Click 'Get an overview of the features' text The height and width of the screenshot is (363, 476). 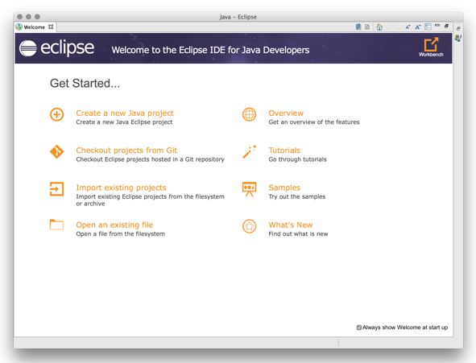pyautogui.click(x=314, y=122)
